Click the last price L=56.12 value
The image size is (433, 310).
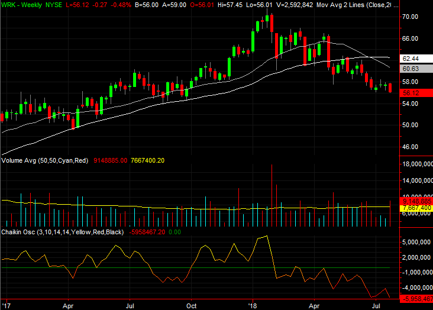(x=78, y=5)
